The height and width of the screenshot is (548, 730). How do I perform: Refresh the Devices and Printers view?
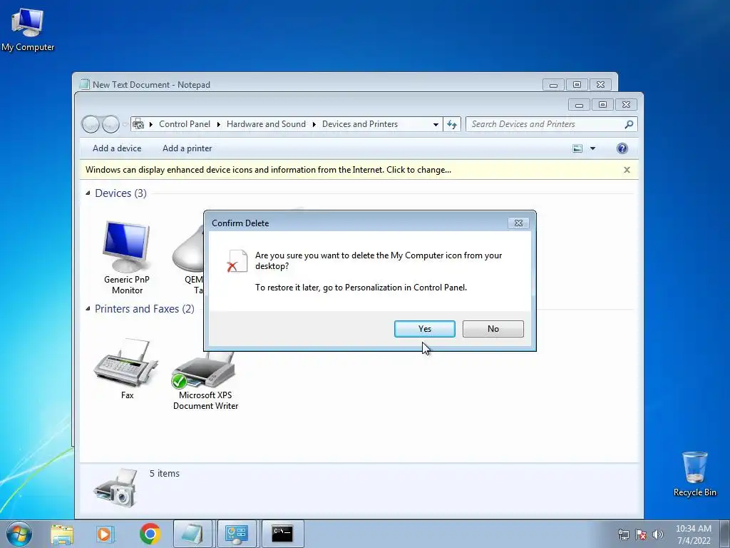(451, 124)
